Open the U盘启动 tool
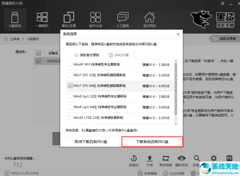The image size is (240, 176). pyautogui.click(x=15, y=20)
